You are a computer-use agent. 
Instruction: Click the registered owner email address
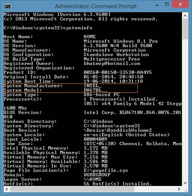pos(112,63)
